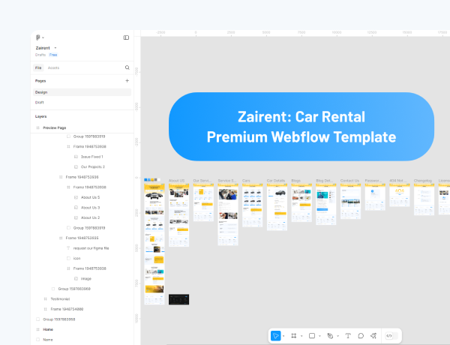The image size is (450, 345).
Task: Click the search icon in left panel
Action: pyautogui.click(x=127, y=67)
